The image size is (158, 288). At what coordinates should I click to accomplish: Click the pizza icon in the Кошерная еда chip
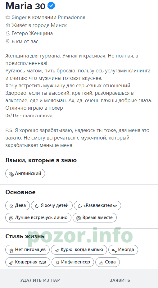click(x=11, y=263)
